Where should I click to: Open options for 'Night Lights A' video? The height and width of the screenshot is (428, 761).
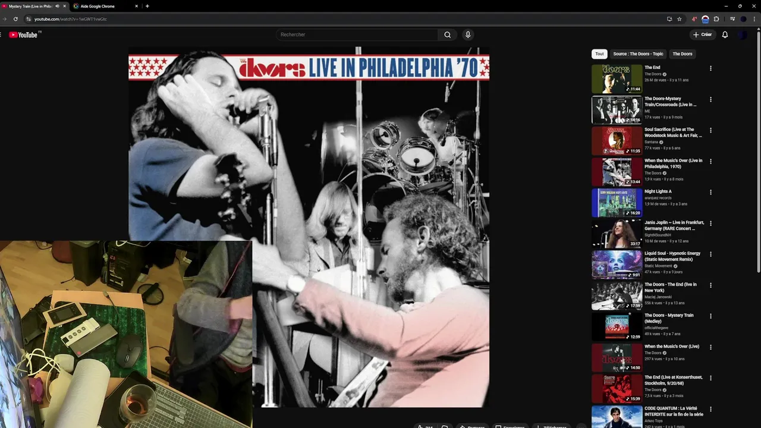(710, 192)
